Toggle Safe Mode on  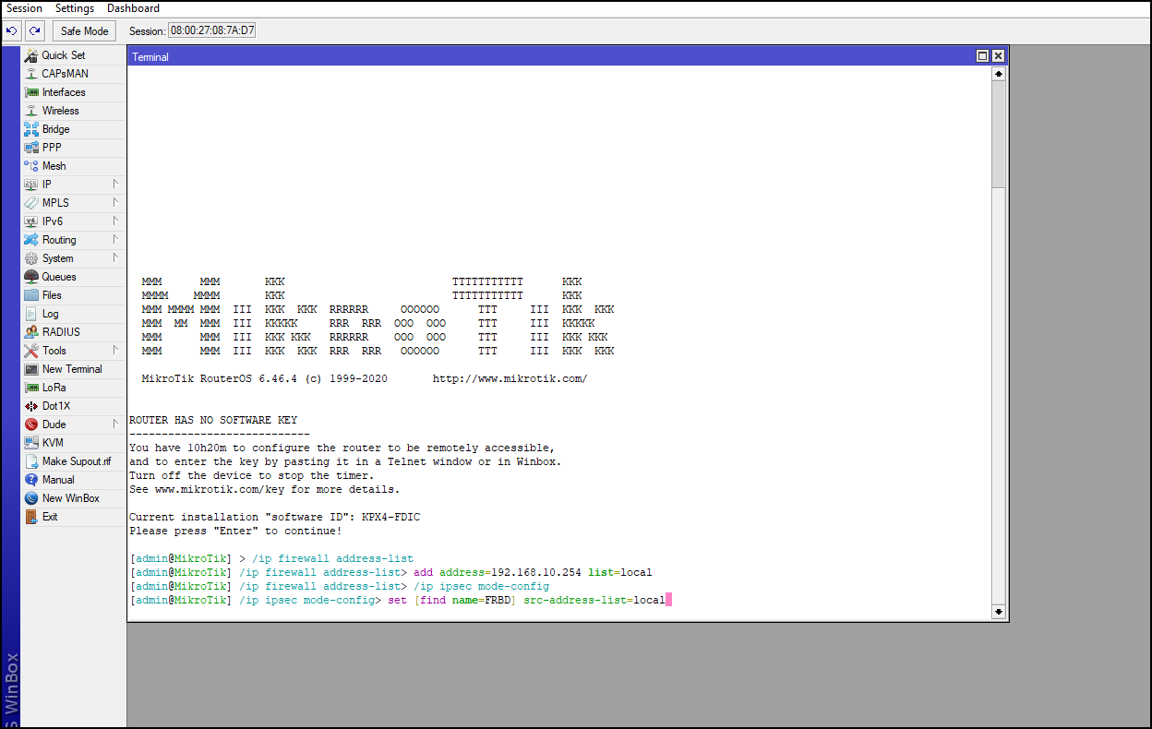pyautogui.click(x=83, y=30)
